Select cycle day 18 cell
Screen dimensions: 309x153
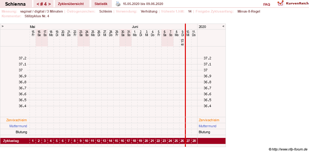(134, 141)
